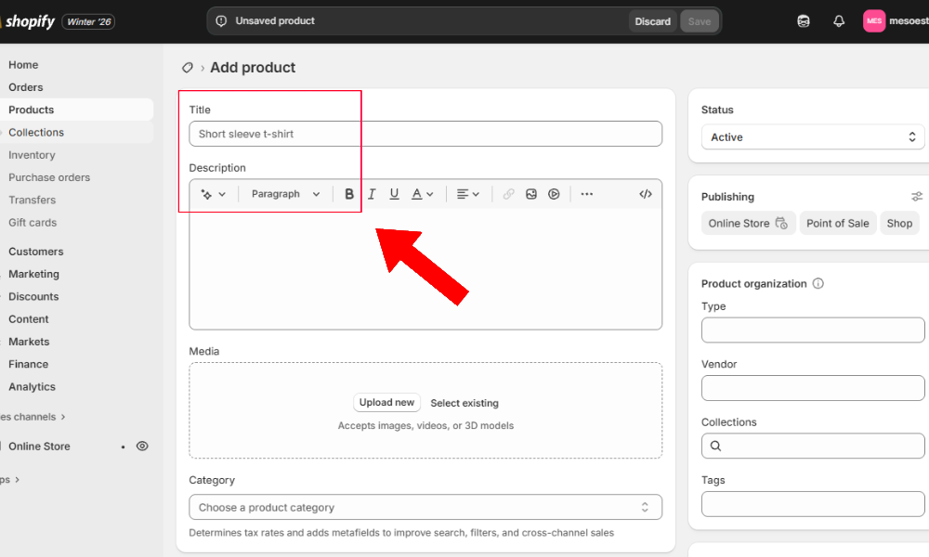The width and height of the screenshot is (929, 557).
Task: Toggle bold formatting in the description editor
Action: tap(348, 193)
